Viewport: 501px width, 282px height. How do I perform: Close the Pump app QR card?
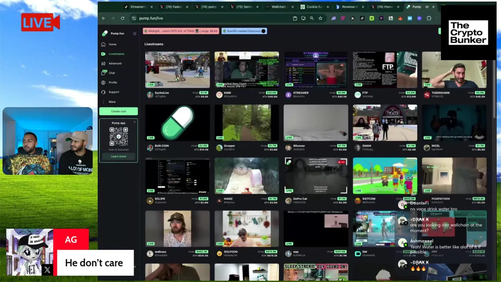point(135,122)
